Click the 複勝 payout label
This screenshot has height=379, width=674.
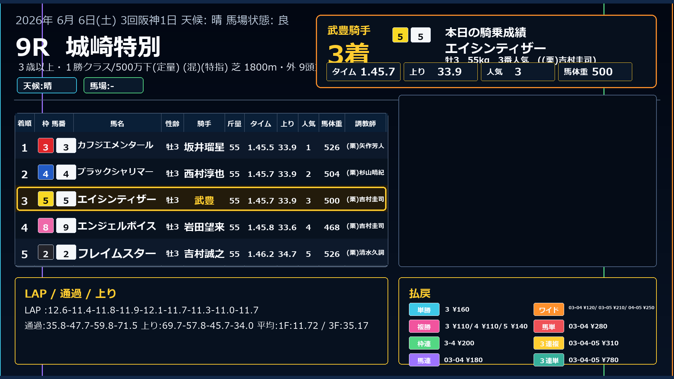pyautogui.click(x=424, y=326)
